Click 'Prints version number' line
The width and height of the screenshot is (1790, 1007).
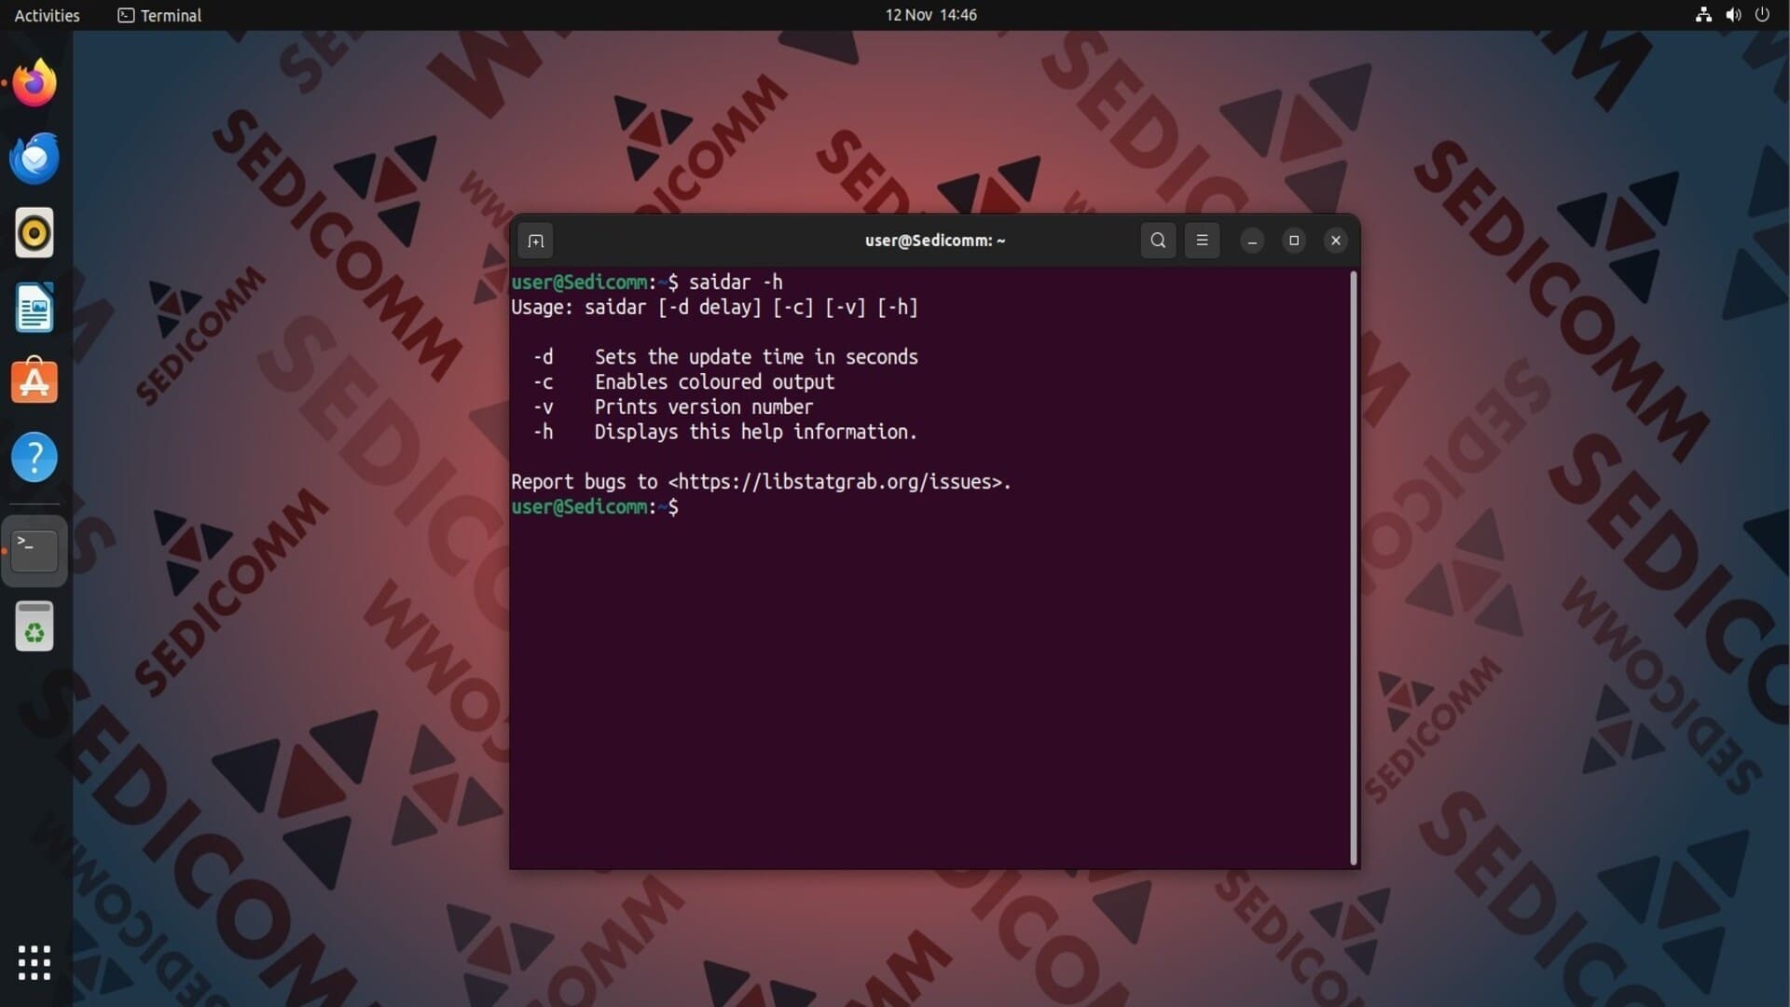tap(704, 407)
